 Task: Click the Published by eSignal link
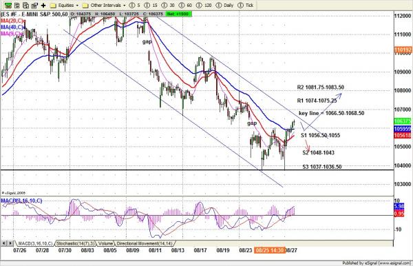point(377,263)
